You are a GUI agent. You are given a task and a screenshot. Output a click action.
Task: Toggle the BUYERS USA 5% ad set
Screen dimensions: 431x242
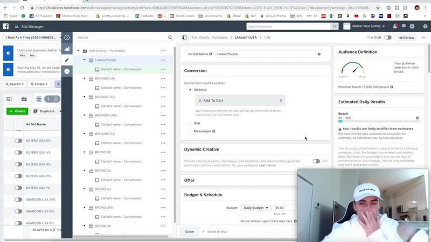point(18,141)
